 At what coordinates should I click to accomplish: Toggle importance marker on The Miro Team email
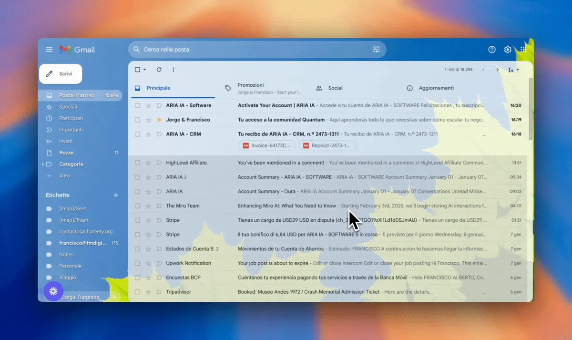(x=159, y=206)
